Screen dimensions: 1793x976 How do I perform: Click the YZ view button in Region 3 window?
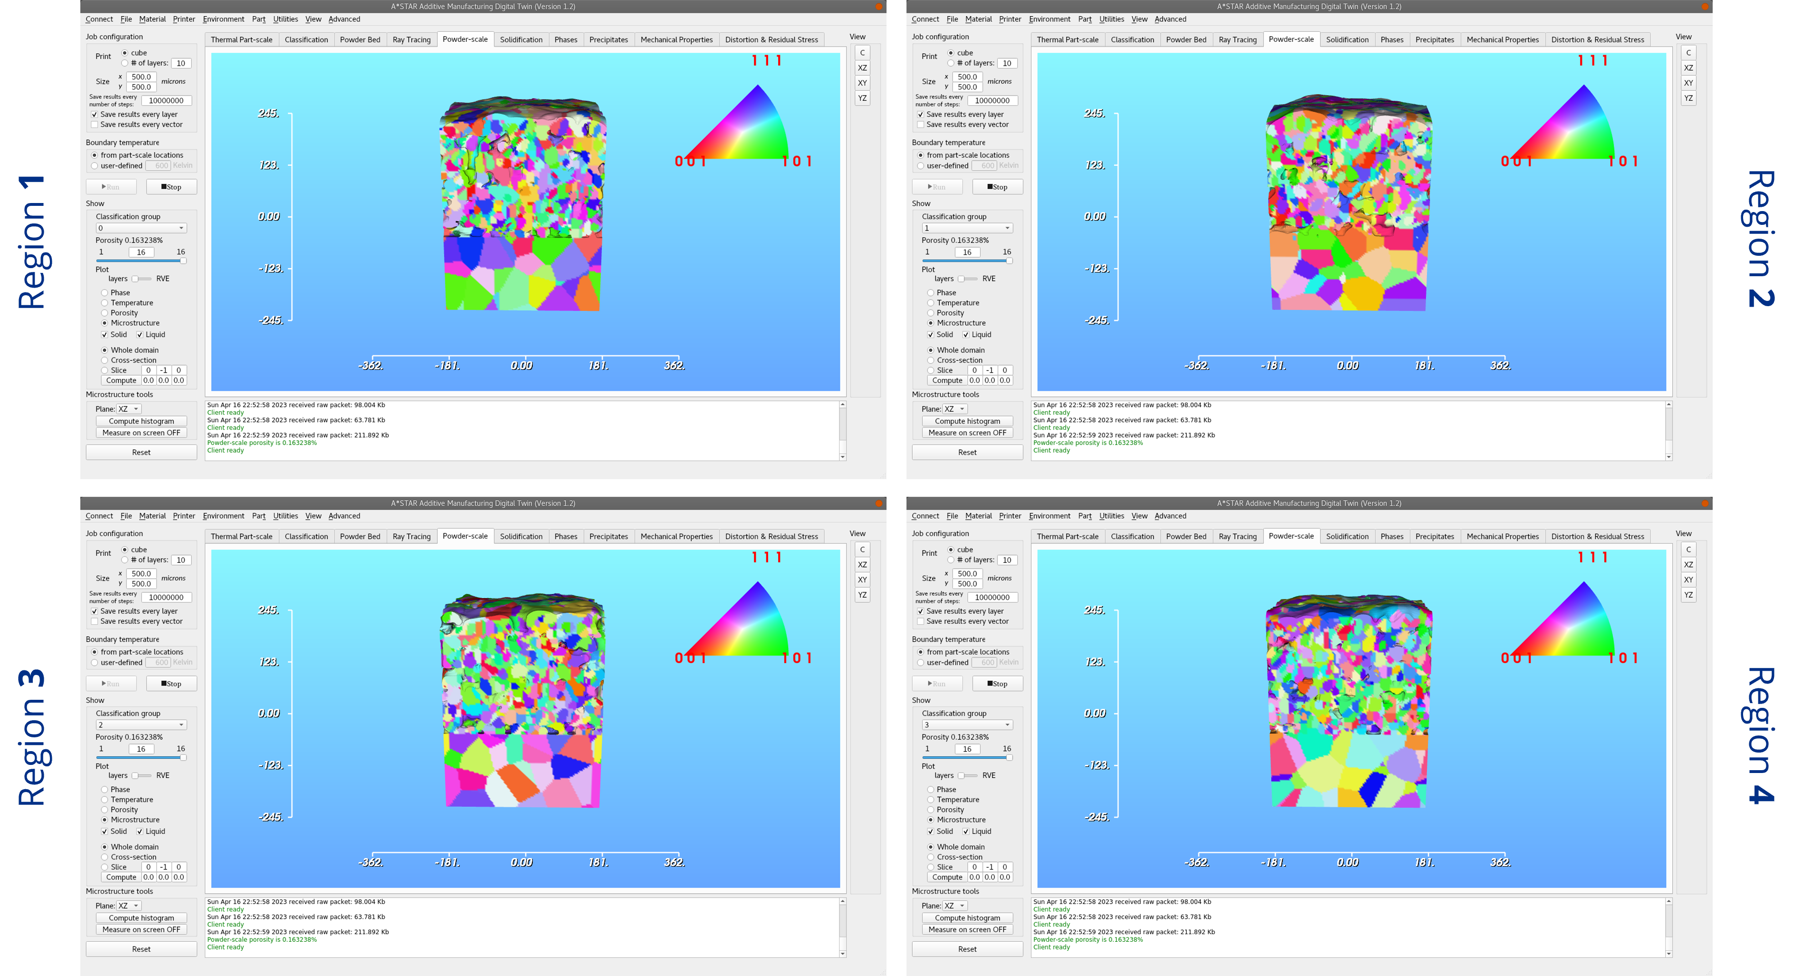862,595
